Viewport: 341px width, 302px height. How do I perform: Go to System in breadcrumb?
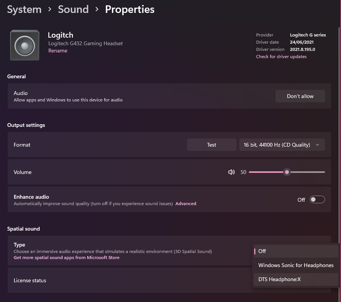click(24, 9)
